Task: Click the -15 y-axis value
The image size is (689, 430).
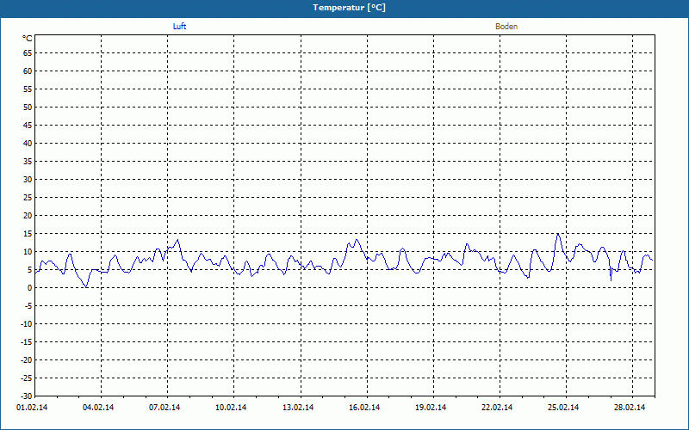Action: coord(27,341)
